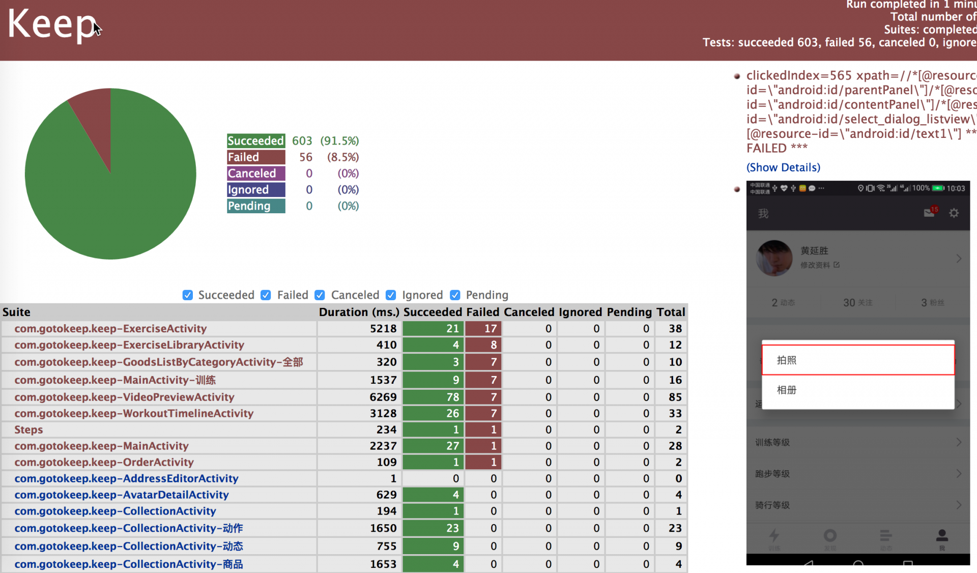Open com.gotokeep.keep-ExerciseActivity suite
977x573 pixels.
pos(110,329)
